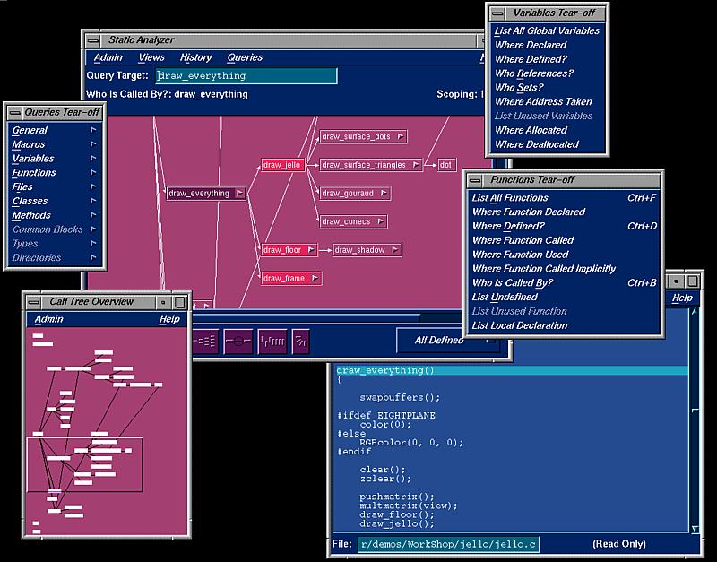Select the comb-shaped layout icon in bottom toolbar
The image size is (717, 562).
pyautogui.click(x=272, y=341)
